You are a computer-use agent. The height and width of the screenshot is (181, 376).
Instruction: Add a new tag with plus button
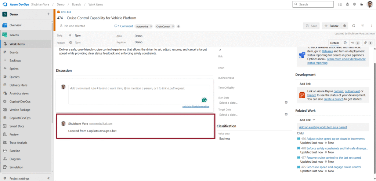coord(178,26)
